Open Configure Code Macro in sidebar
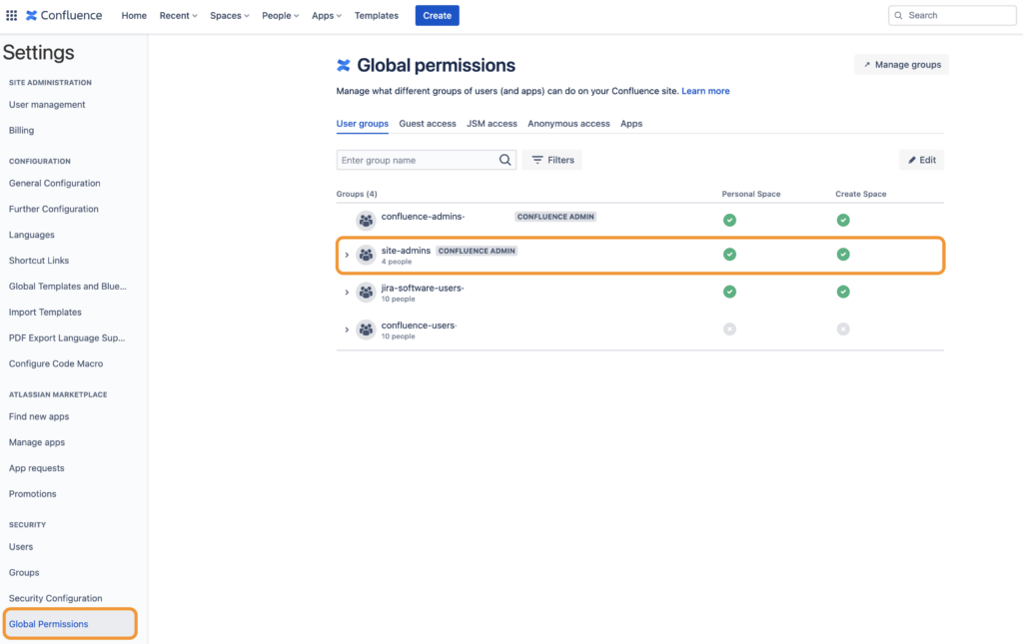 click(56, 363)
